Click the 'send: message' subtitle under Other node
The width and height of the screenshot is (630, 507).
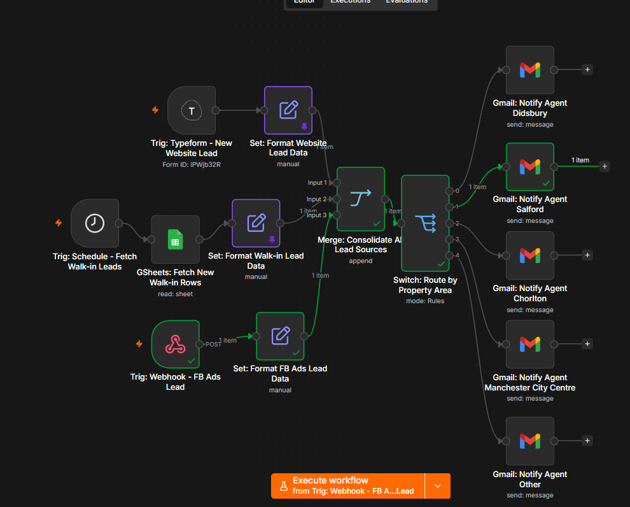[530, 496]
